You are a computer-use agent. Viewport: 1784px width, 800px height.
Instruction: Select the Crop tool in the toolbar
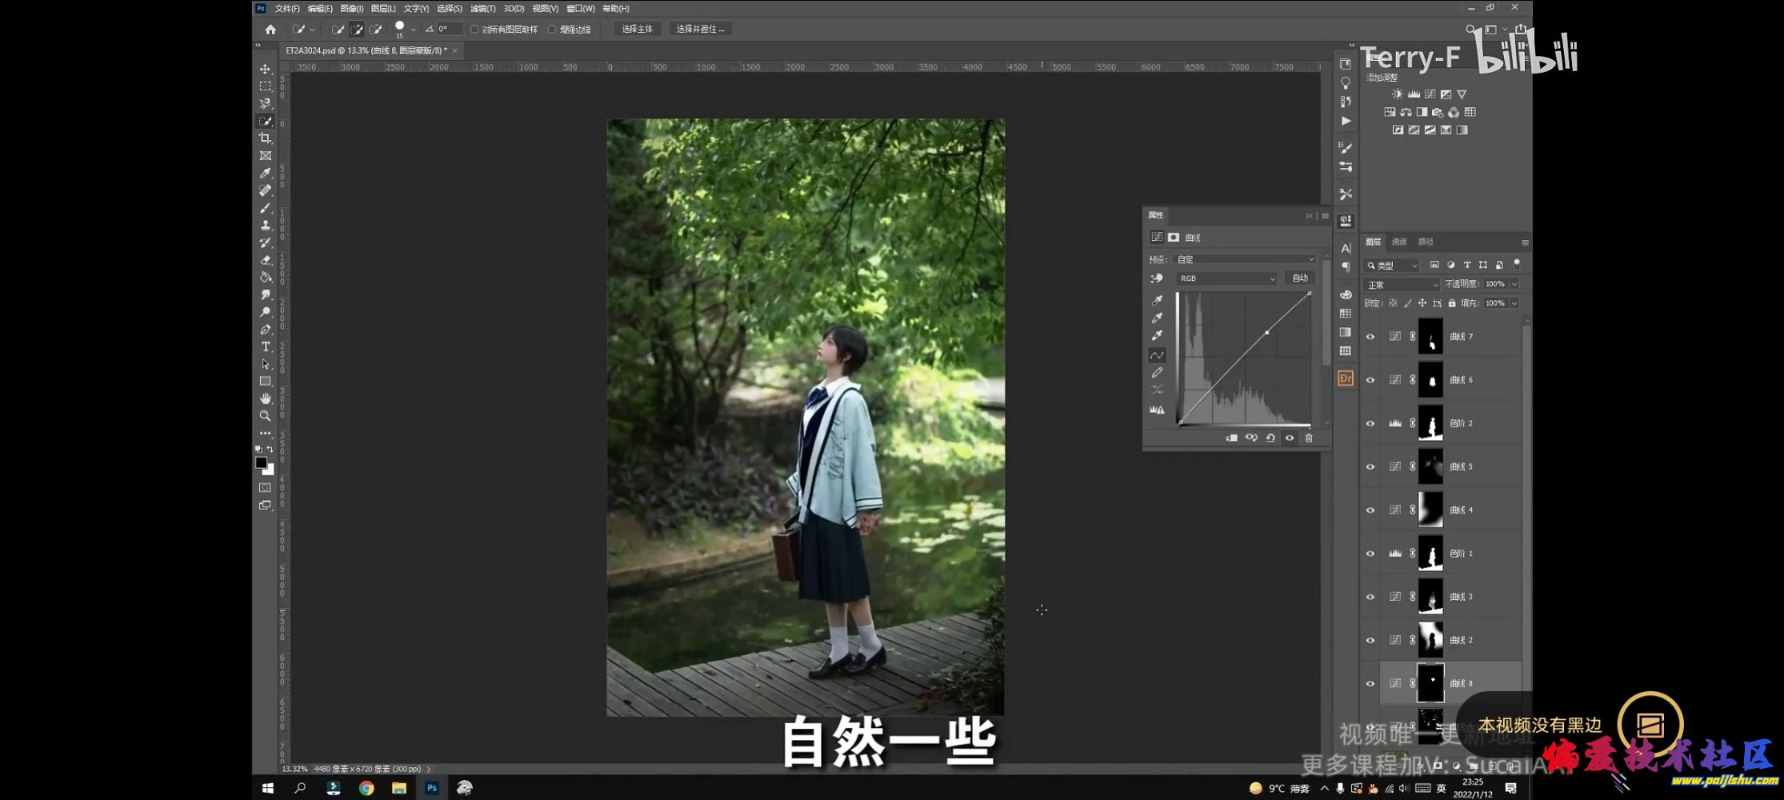coord(265,138)
